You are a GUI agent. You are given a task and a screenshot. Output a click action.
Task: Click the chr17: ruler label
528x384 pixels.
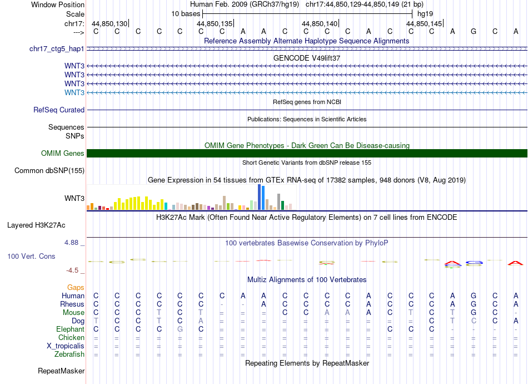pyautogui.click(x=74, y=23)
